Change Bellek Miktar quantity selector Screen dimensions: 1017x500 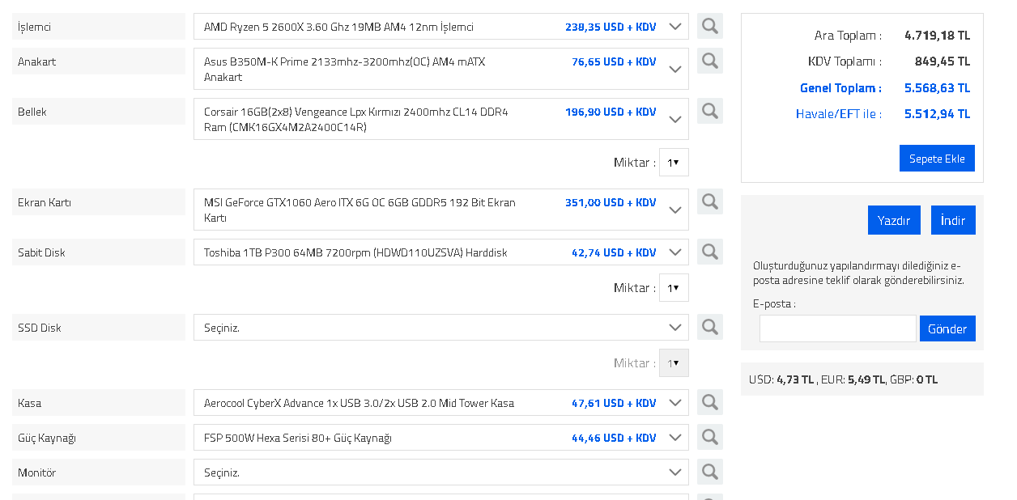[674, 163]
